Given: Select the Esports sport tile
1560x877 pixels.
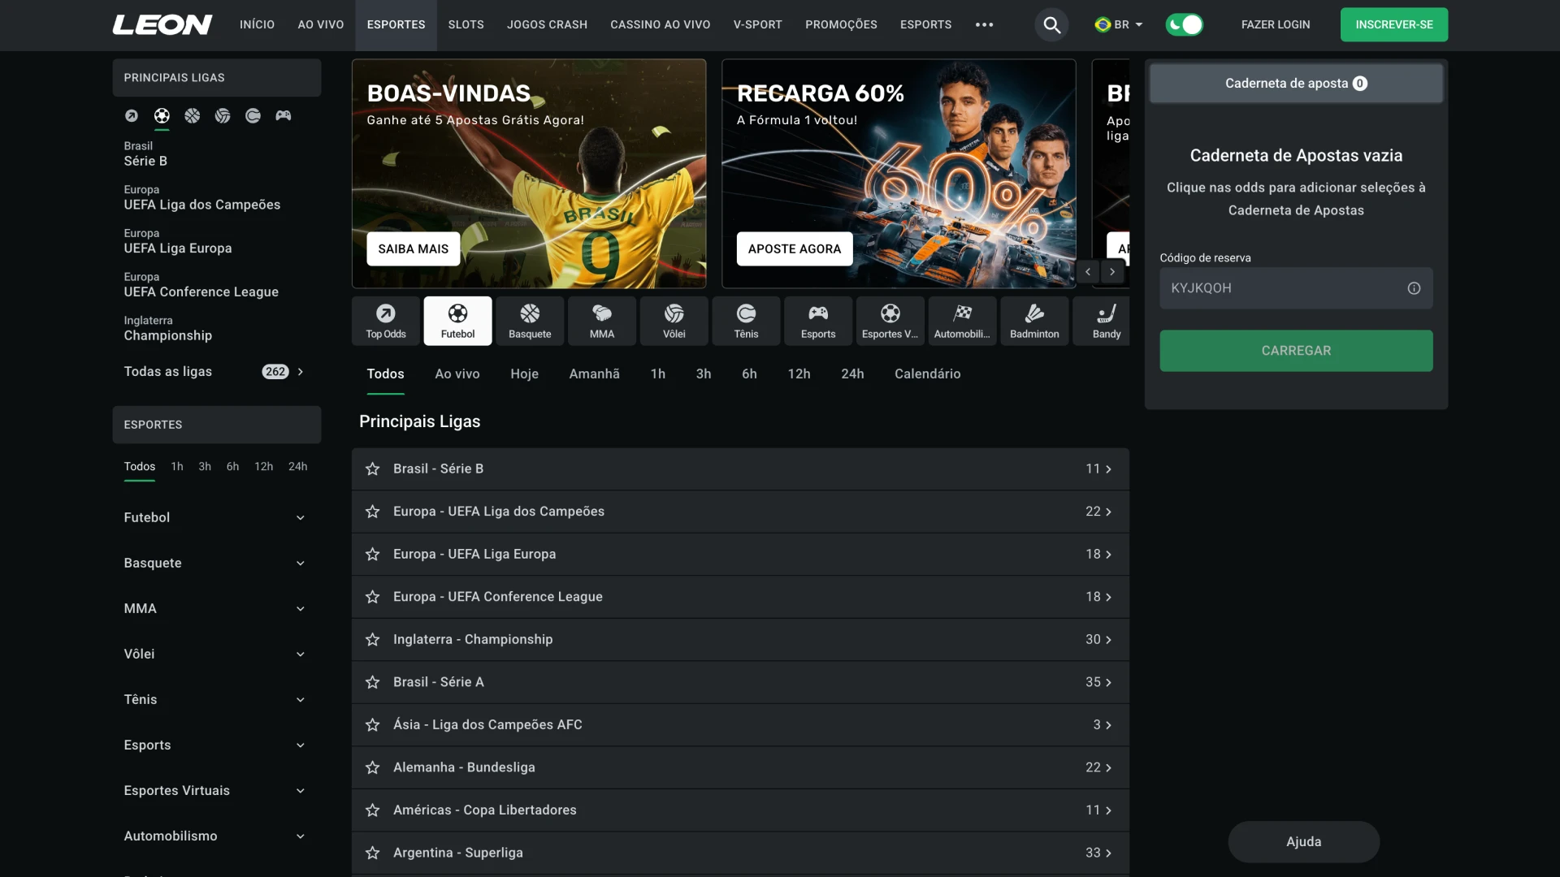Looking at the screenshot, I should point(818,321).
